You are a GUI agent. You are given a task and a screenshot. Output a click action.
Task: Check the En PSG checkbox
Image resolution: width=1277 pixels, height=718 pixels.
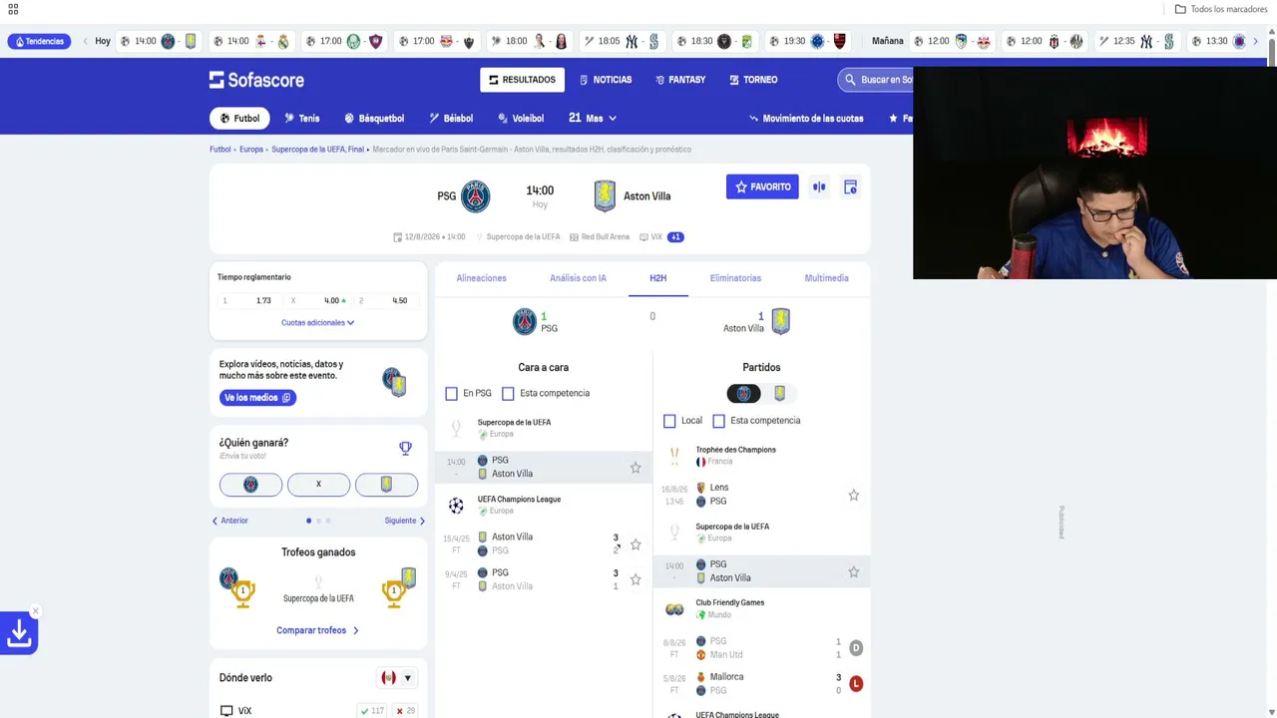451,394
